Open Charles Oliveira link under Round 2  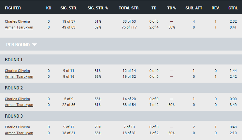coord(18,99)
